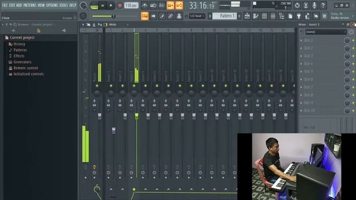Screen dimensions: 356x200
Task: Toggle the Browser view icon
Action: (281, 16)
